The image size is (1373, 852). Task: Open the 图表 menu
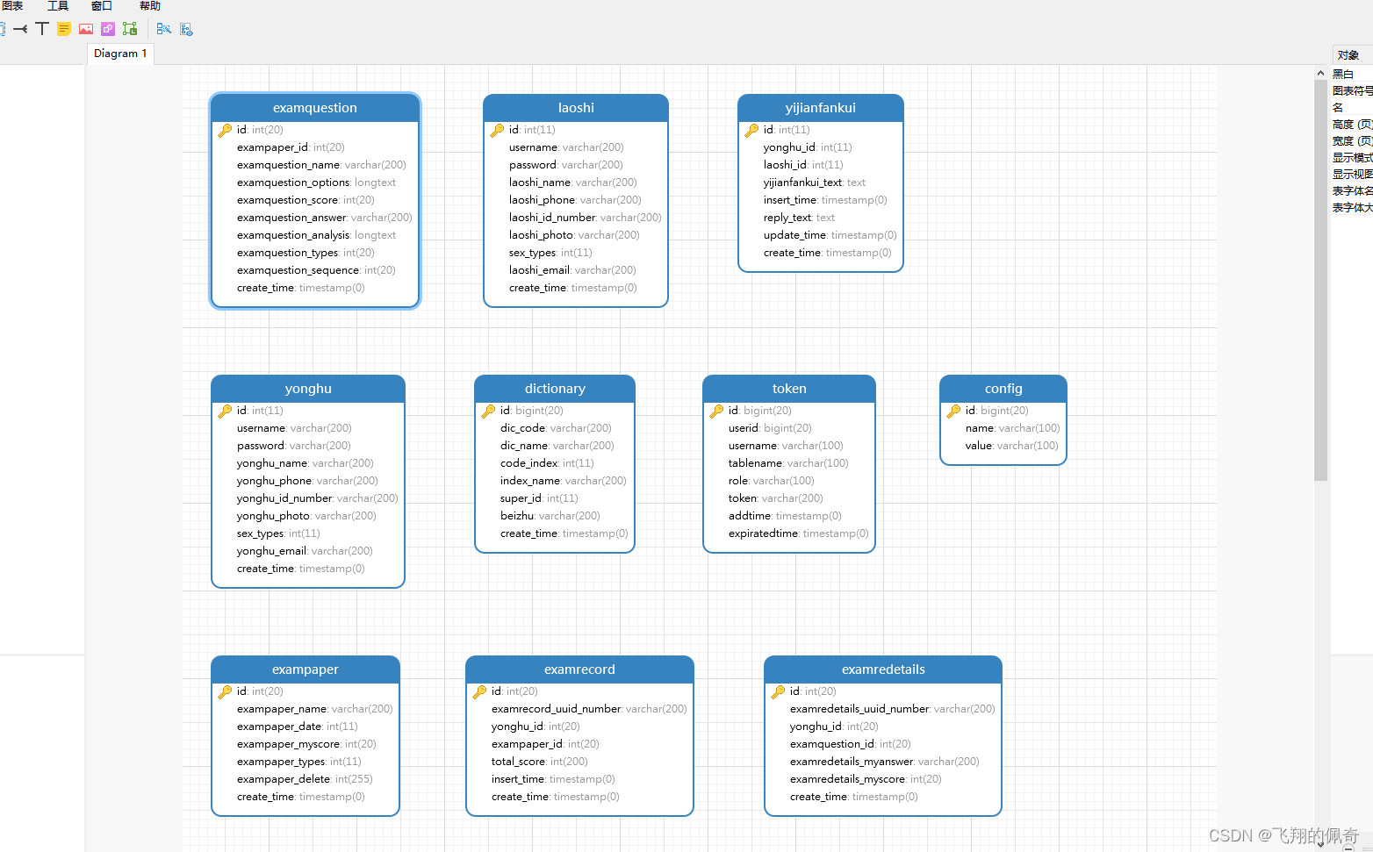[x=12, y=6]
